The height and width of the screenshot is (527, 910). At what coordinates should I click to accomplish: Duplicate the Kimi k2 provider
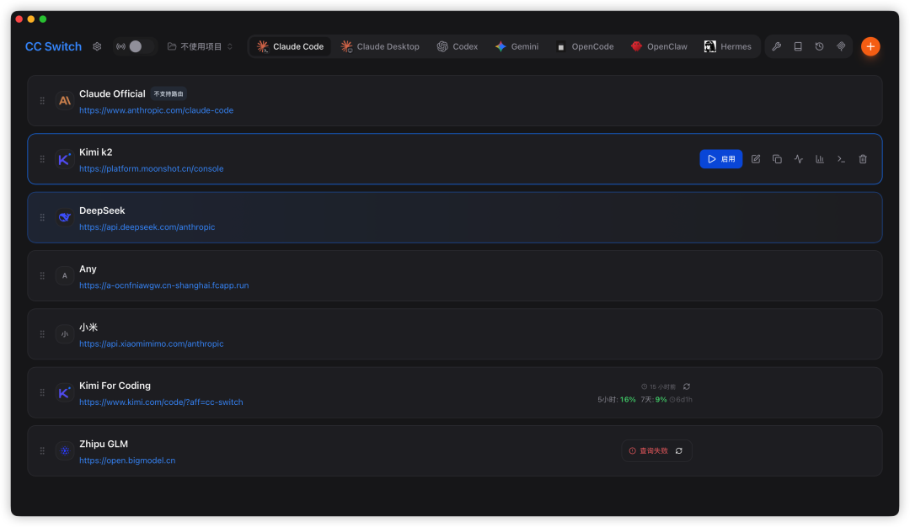[x=777, y=159]
